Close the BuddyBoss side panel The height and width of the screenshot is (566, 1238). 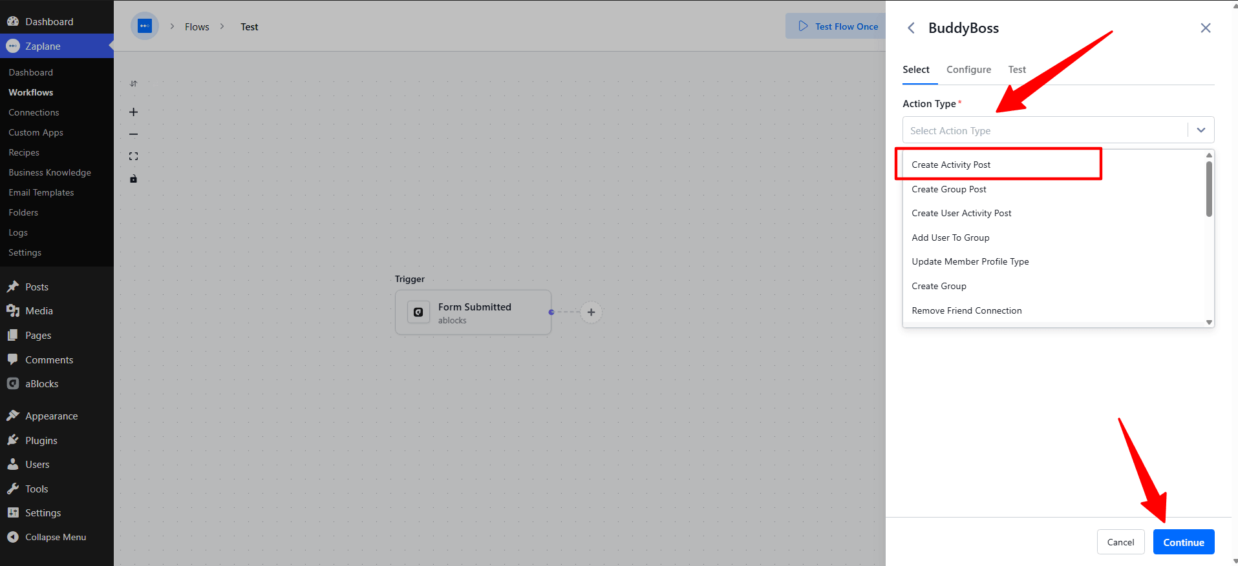pyautogui.click(x=1206, y=28)
